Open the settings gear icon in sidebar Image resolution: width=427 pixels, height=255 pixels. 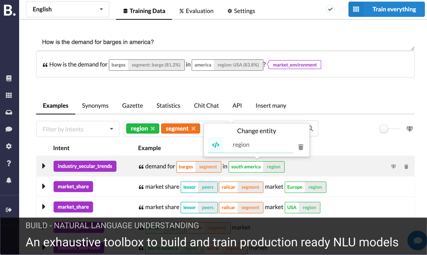(x=9, y=146)
